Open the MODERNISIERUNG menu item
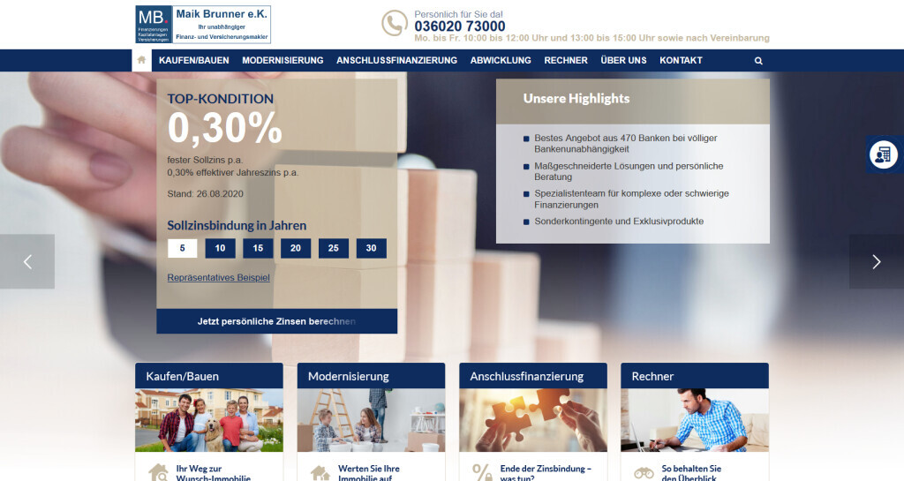 pos(282,61)
